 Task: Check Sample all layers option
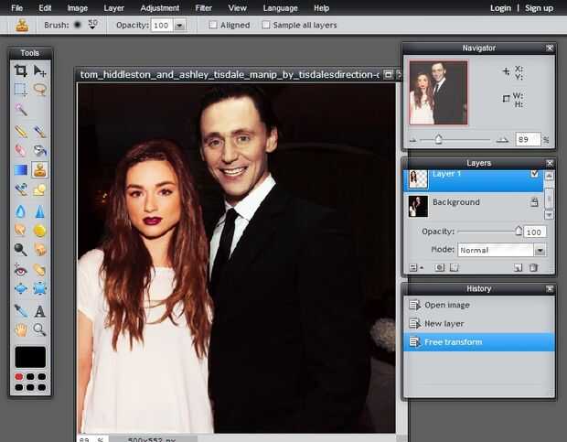pos(266,25)
